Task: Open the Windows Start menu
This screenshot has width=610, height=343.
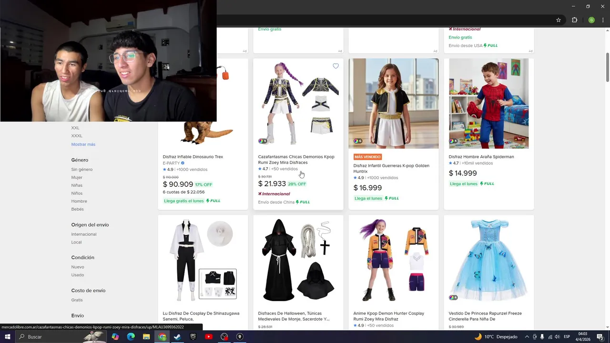Action: [8, 337]
